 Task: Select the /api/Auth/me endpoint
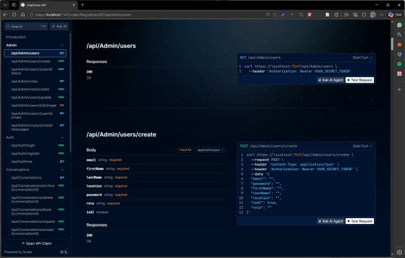pos(35,161)
